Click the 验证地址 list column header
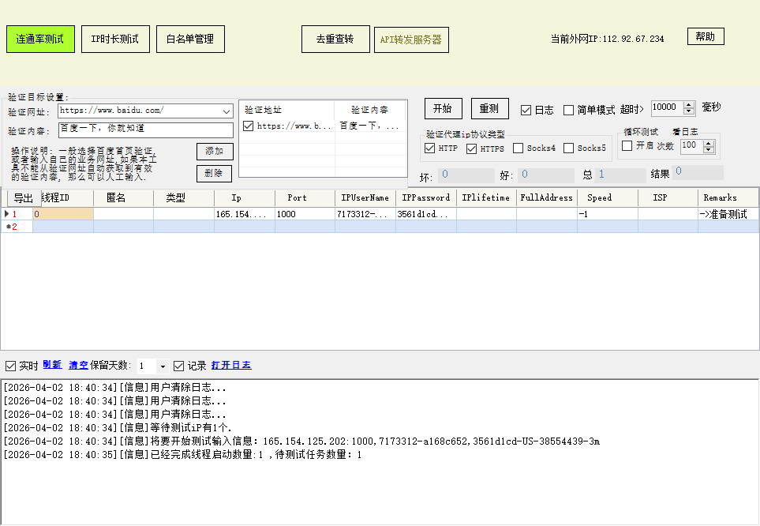Screen dimensions: 760x526 (287, 110)
